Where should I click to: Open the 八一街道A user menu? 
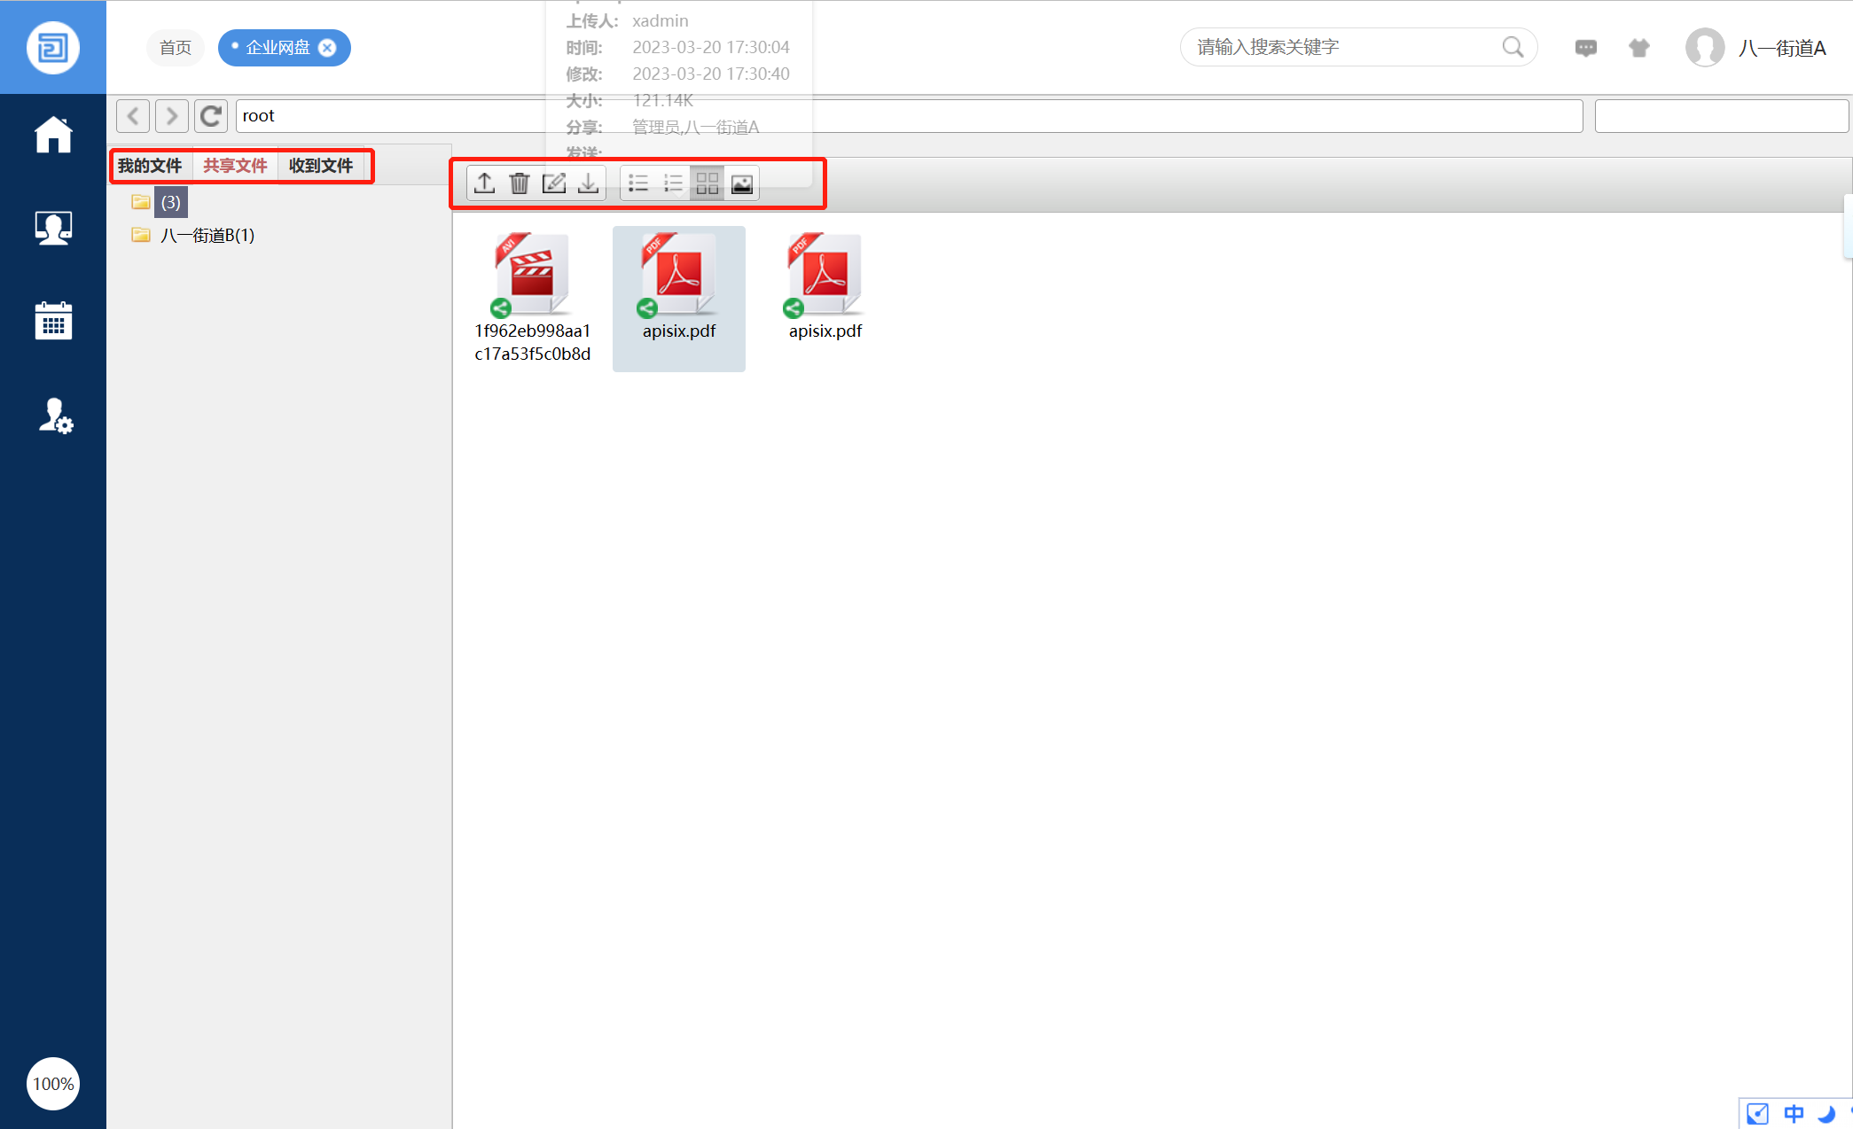point(1781,48)
